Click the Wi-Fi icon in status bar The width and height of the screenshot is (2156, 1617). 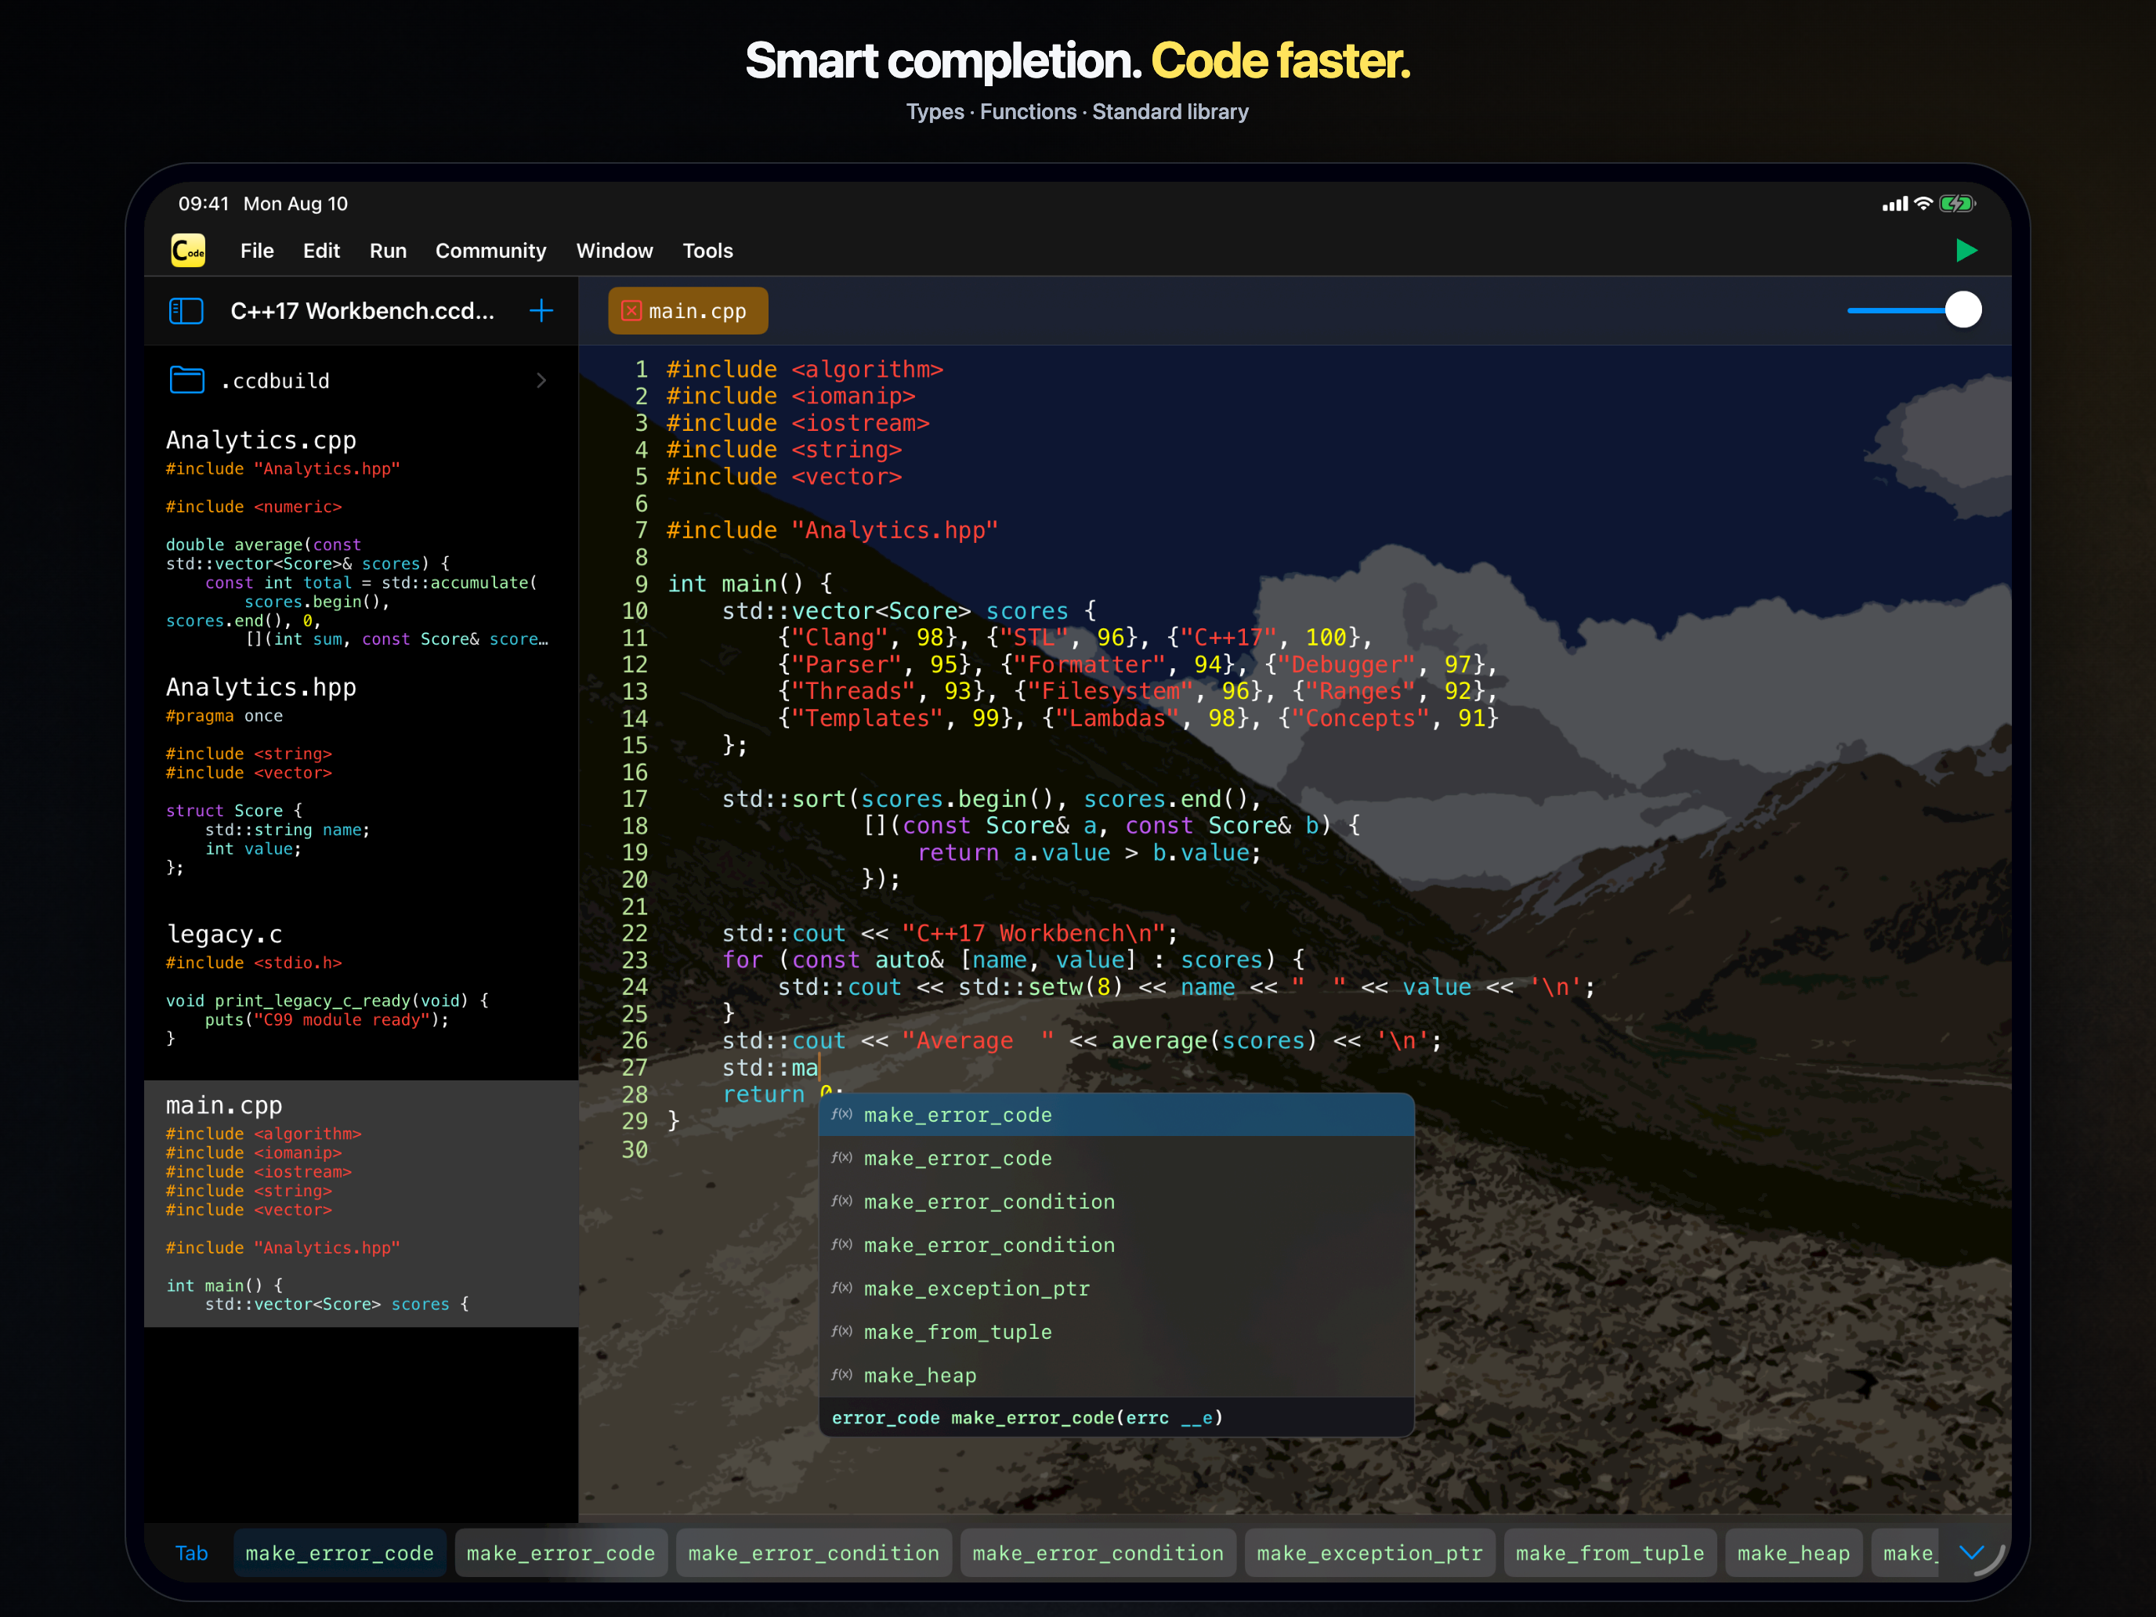(1923, 204)
